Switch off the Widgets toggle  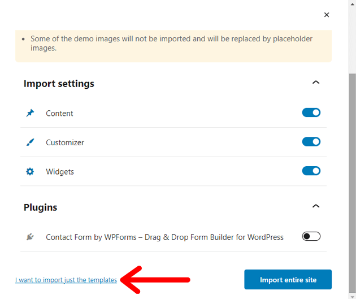click(x=311, y=171)
